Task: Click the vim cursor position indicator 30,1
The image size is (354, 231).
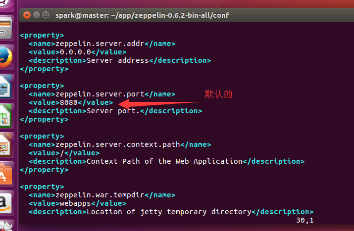Action: pyautogui.click(x=305, y=220)
